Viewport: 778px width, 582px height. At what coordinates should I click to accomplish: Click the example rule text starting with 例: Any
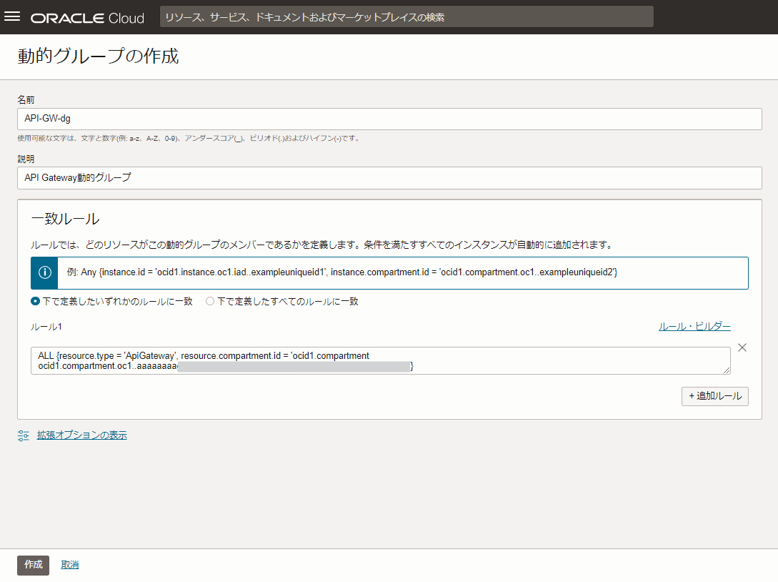tap(342, 272)
